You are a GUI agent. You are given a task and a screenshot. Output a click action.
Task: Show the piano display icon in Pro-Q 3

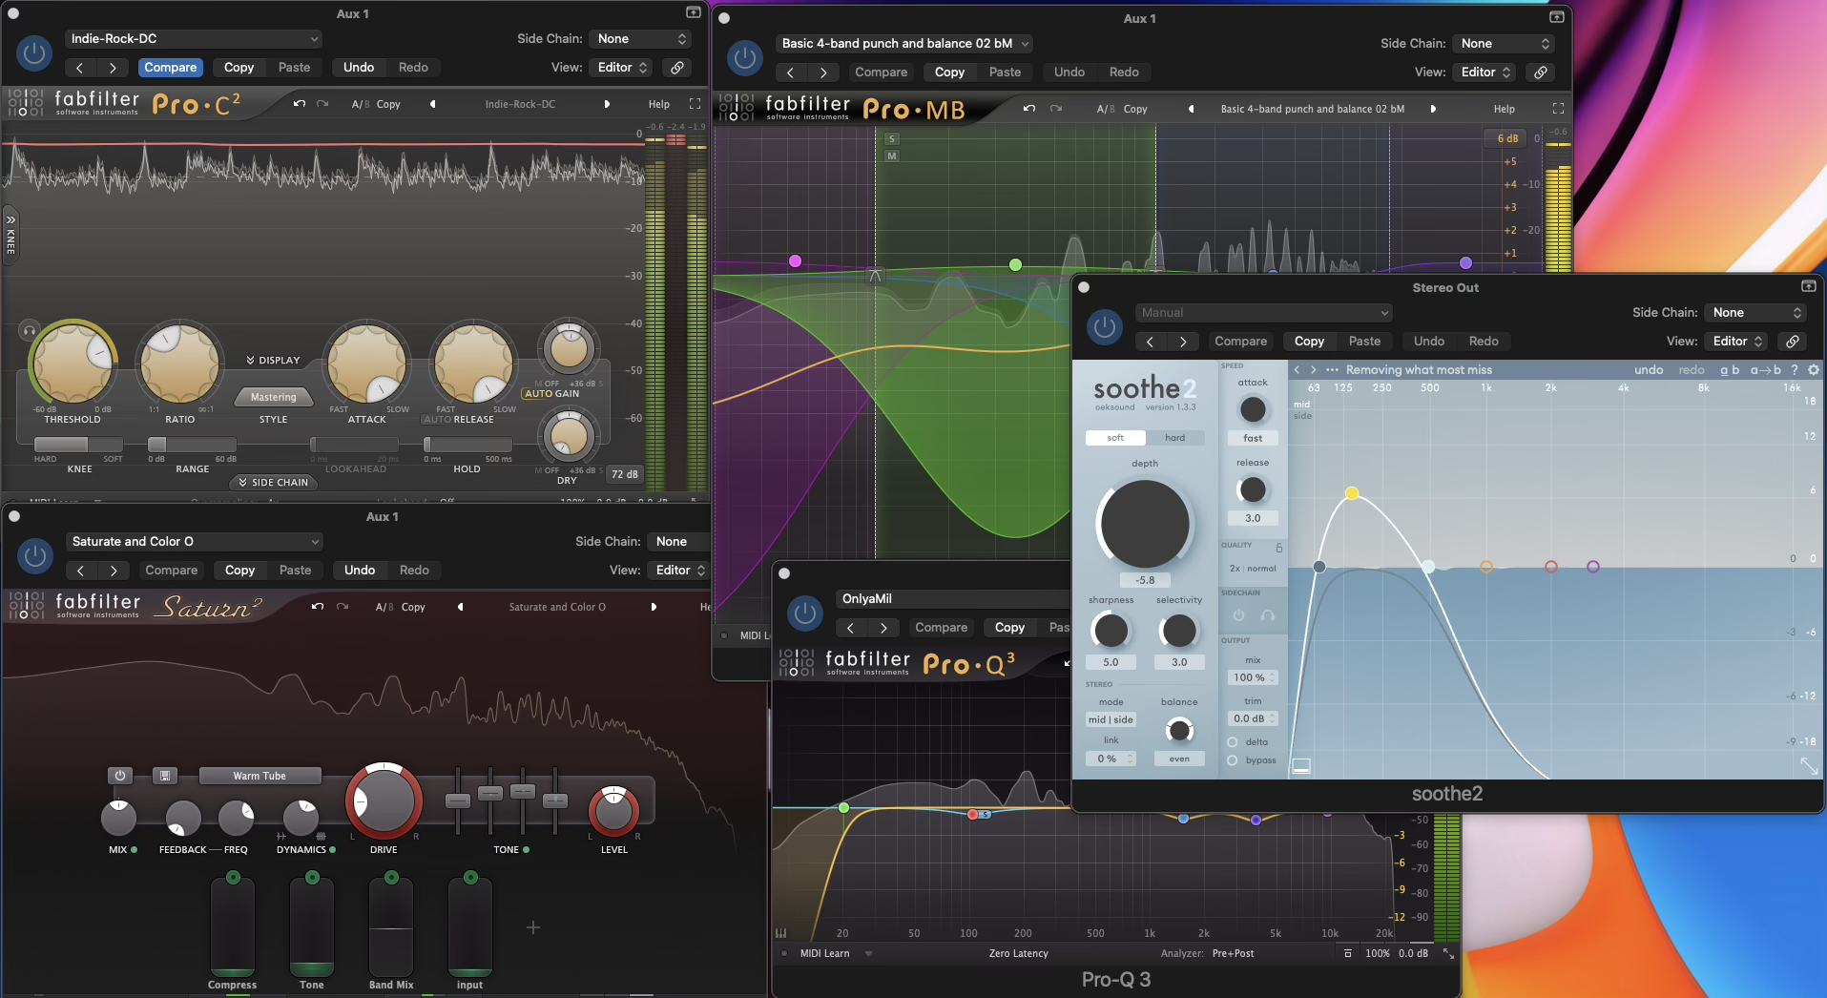pyautogui.click(x=781, y=933)
